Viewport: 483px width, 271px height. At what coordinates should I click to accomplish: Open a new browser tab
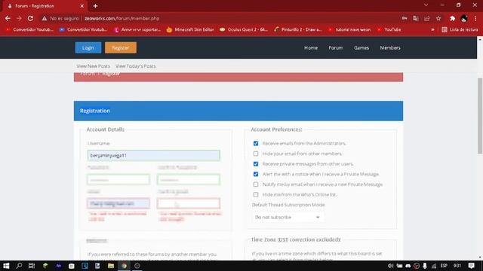[95, 6]
